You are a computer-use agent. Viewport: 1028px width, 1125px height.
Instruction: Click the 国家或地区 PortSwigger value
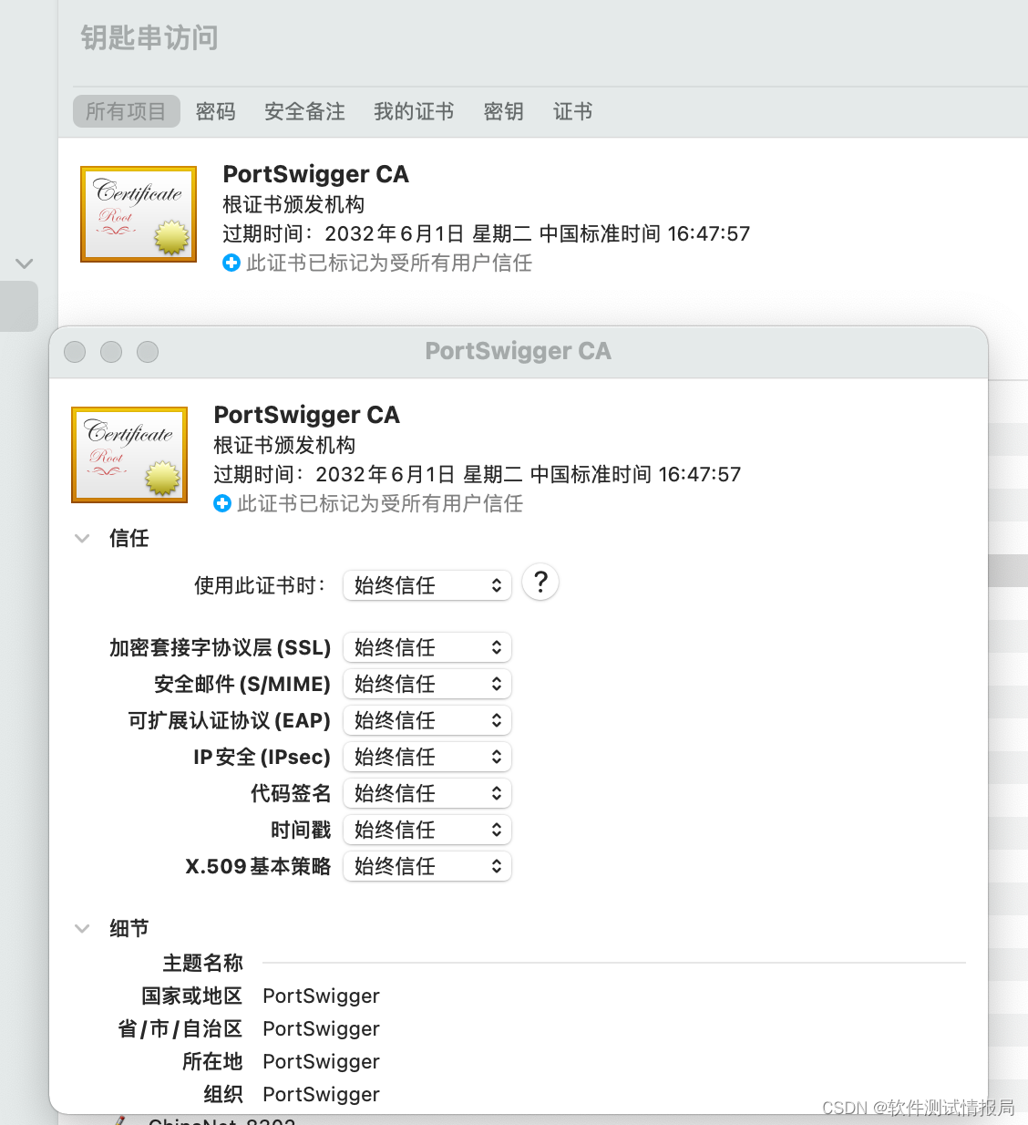[x=321, y=996]
